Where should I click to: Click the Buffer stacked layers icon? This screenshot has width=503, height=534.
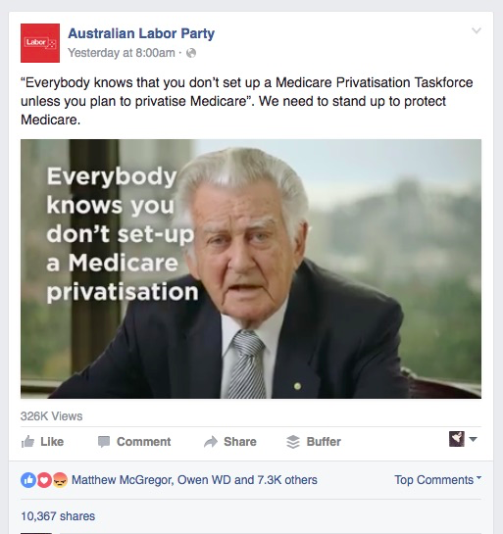[293, 442]
